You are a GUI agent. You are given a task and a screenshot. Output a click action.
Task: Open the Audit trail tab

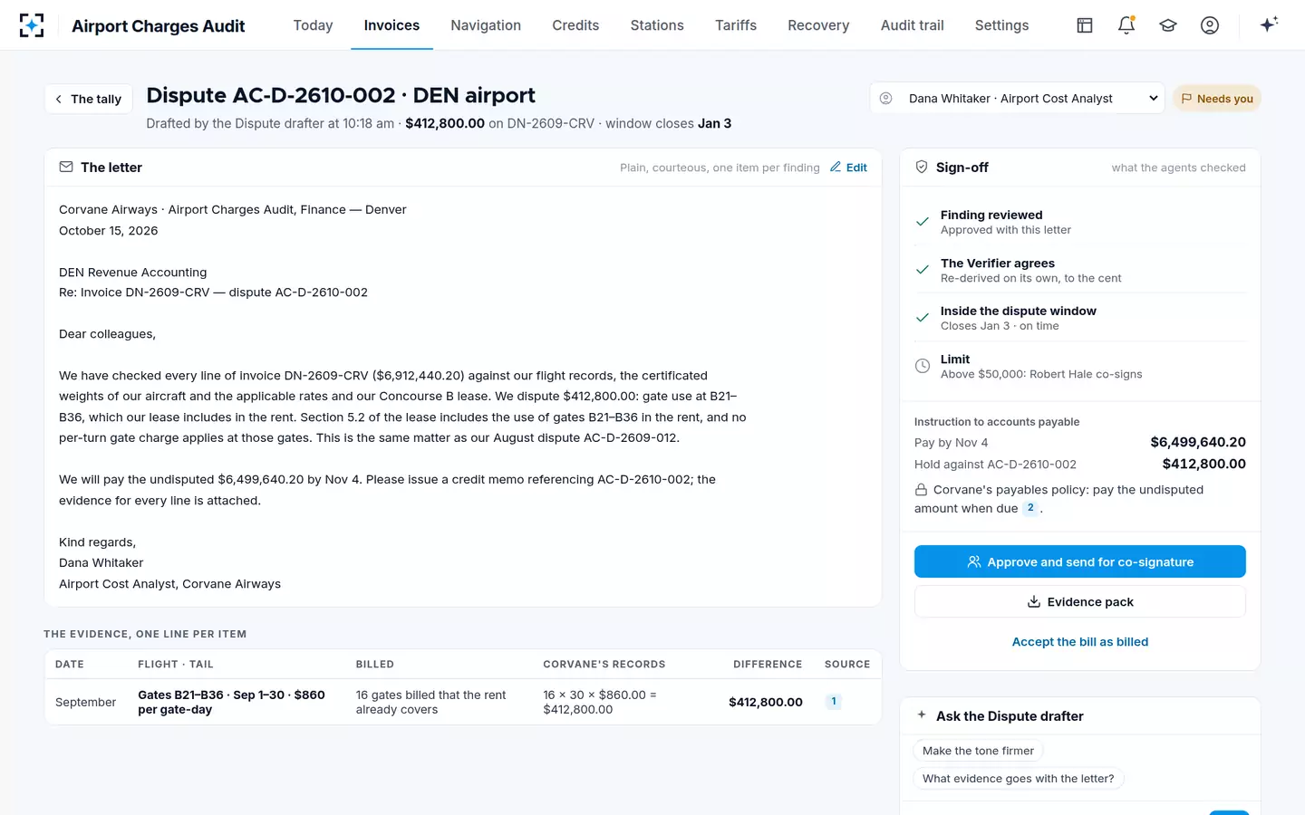(x=912, y=25)
